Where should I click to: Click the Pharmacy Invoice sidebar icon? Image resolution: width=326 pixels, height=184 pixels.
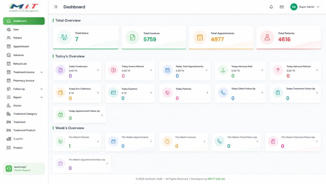point(9,81)
